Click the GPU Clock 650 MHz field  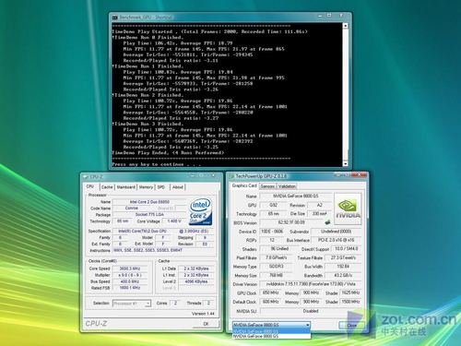pyautogui.click(x=271, y=292)
